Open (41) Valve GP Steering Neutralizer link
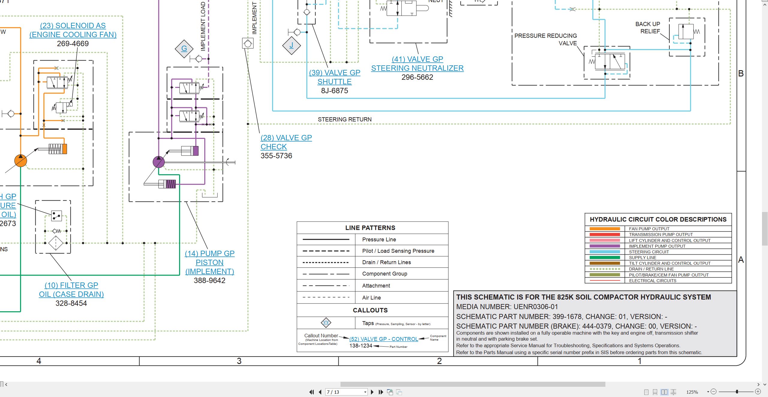The image size is (768, 397). pos(417,64)
